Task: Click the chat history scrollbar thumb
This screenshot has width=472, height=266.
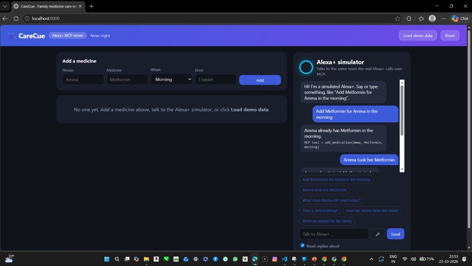Action: (402, 110)
